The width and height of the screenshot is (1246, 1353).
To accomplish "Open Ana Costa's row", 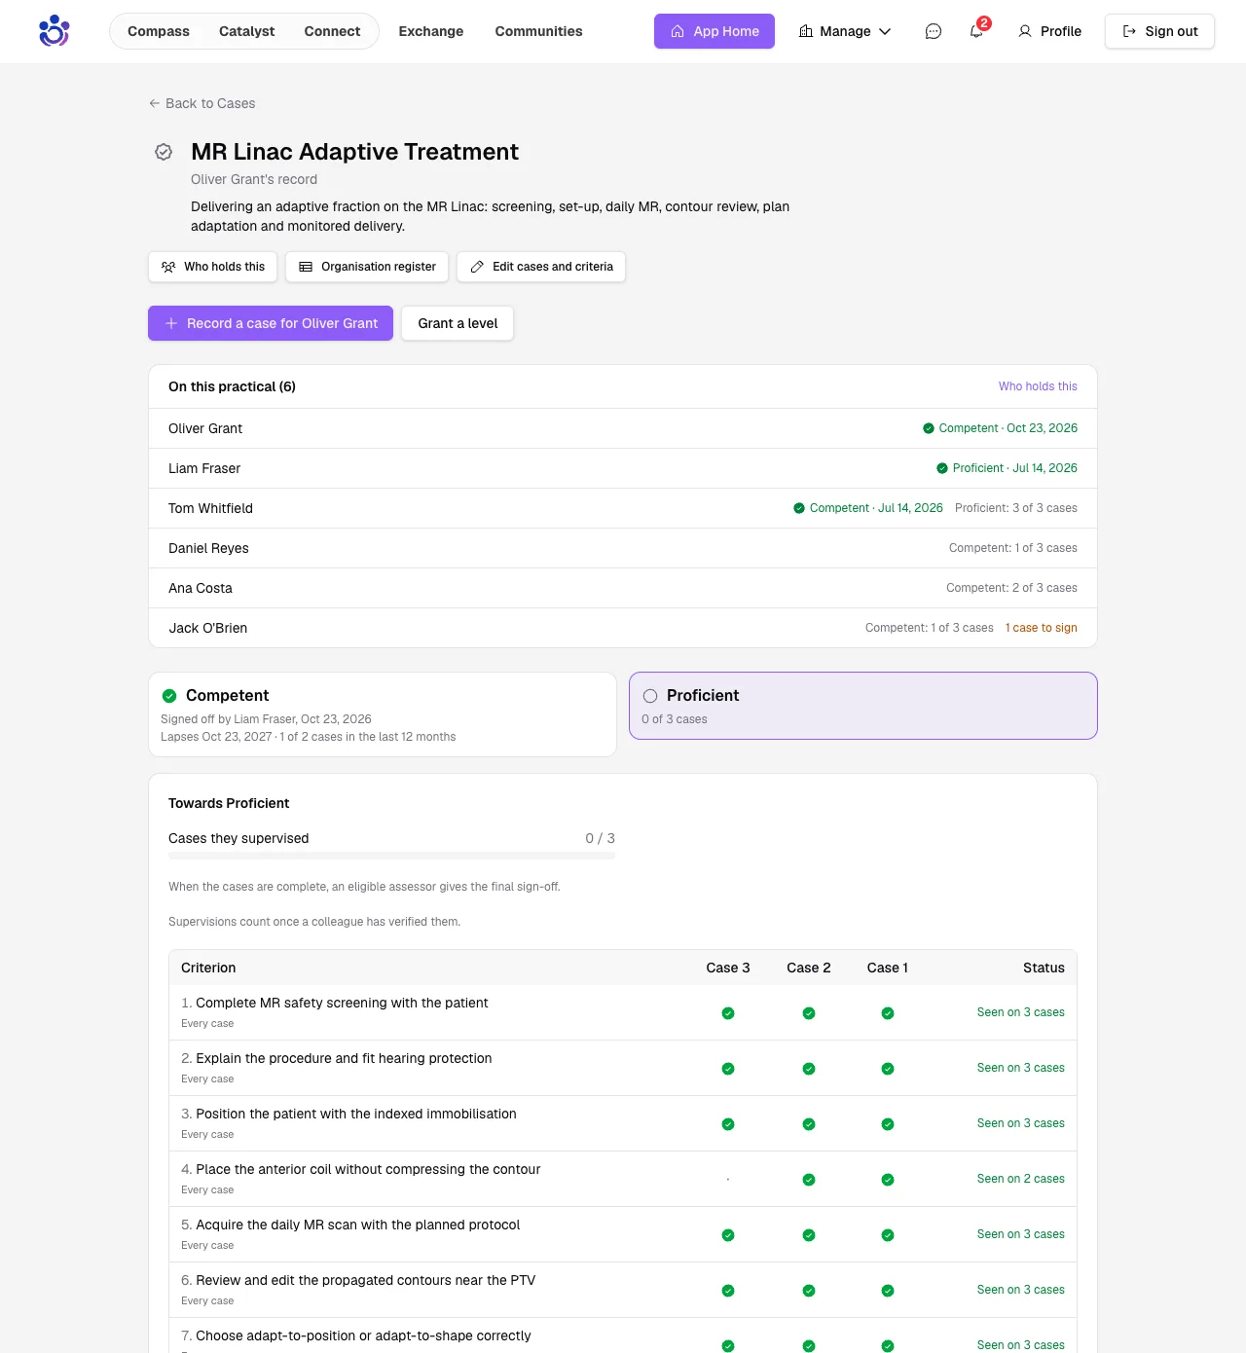I will (x=623, y=588).
